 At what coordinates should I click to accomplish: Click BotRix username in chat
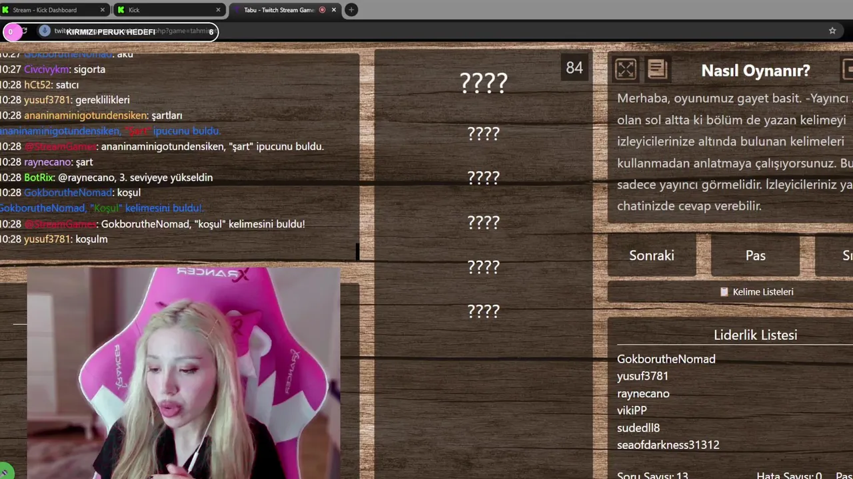tap(38, 177)
